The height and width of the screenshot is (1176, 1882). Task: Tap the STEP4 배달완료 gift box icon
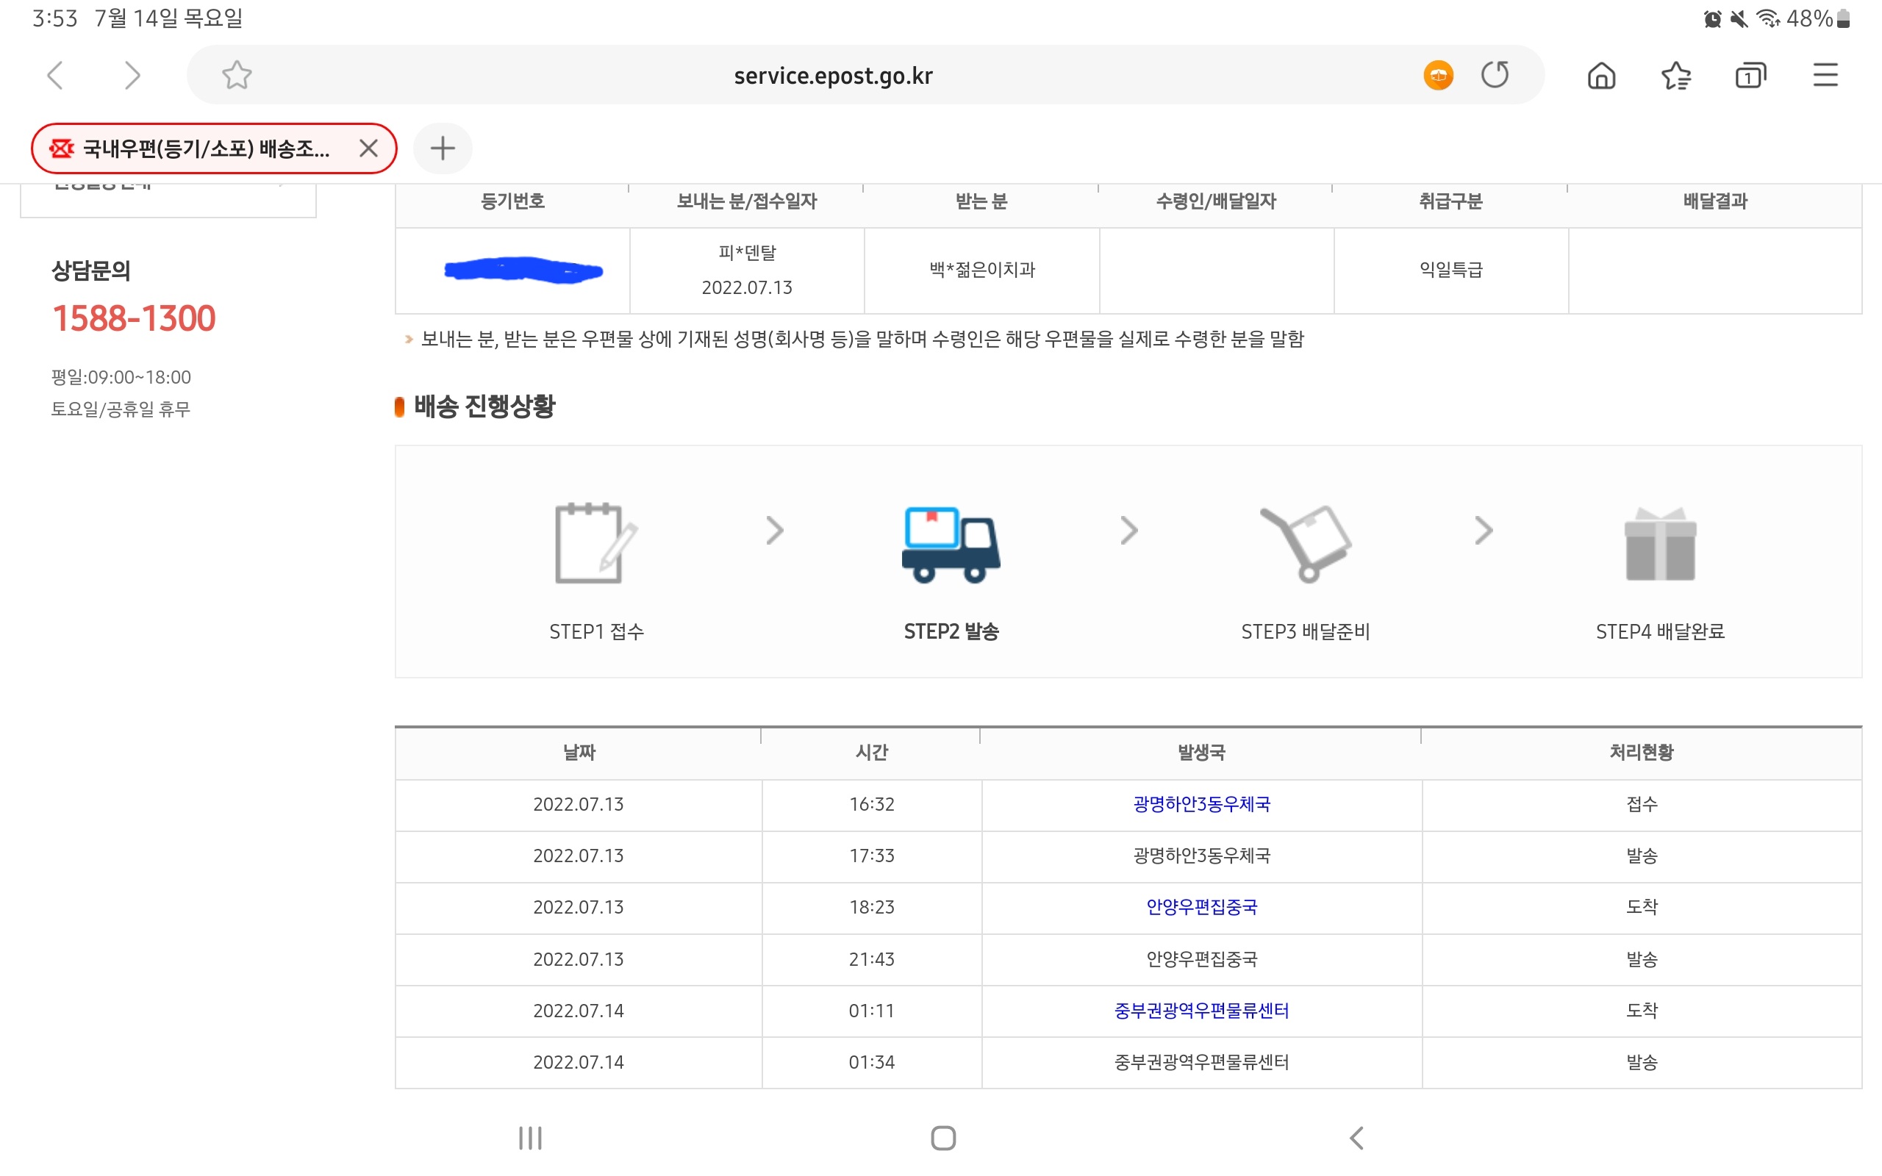pos(1659,544)
